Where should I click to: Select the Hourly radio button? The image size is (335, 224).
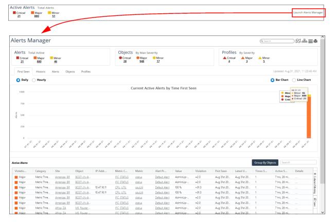point(35,80)
